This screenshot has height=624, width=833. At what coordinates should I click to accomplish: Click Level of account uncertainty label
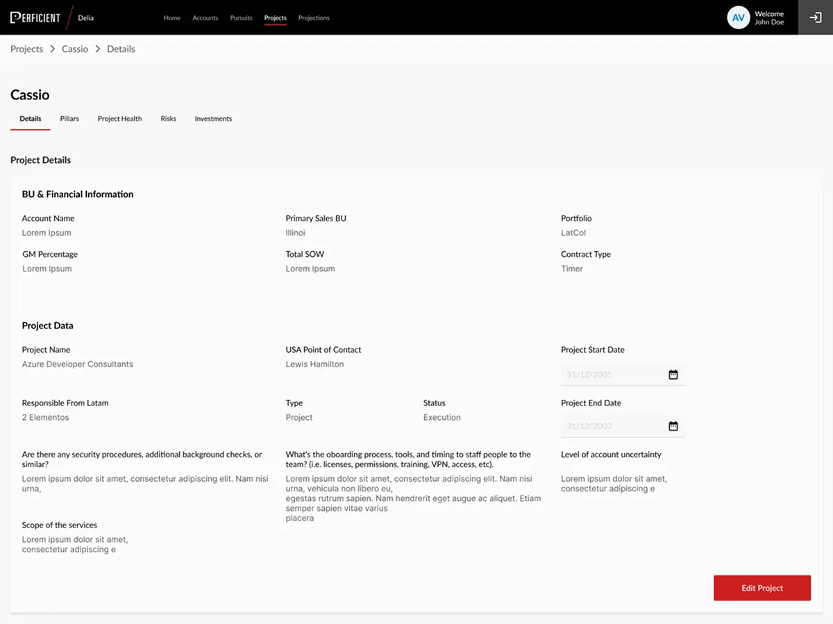pyautogui.click(x=611, y=455)
